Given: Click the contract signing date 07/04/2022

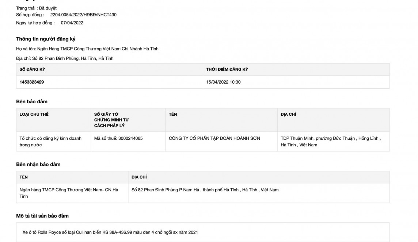Looking at the screenshot, I should pyautogui.click(x=72, y=23).
